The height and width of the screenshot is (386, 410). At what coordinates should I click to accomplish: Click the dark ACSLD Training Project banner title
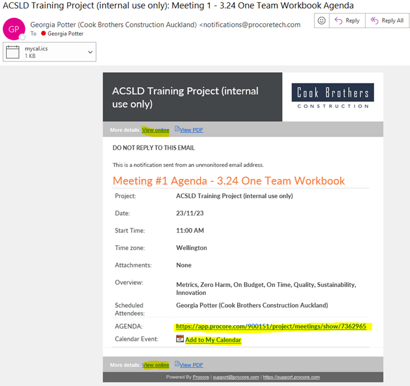185,97
